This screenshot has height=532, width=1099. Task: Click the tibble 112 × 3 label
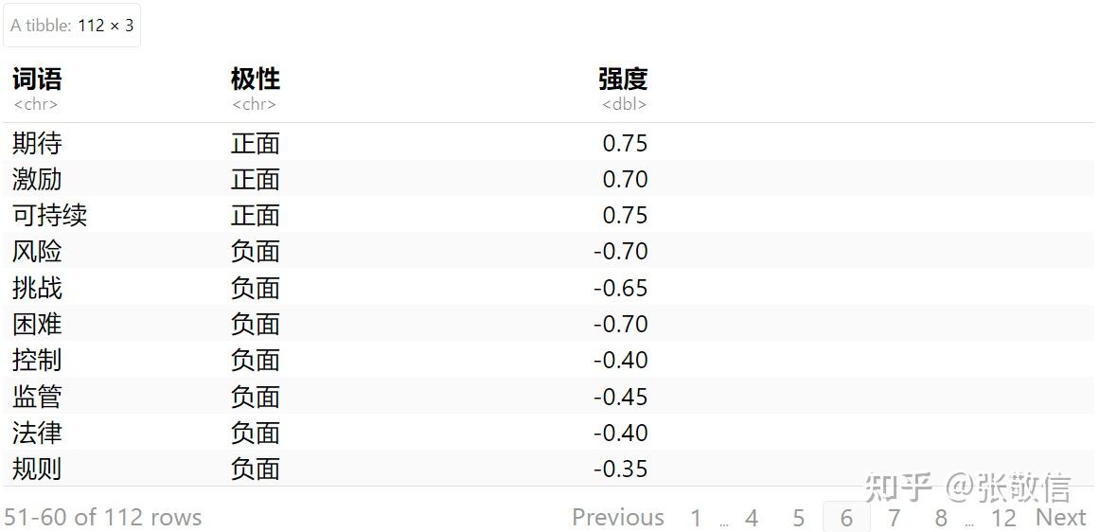pyautogui.click(x=72, y=26)
